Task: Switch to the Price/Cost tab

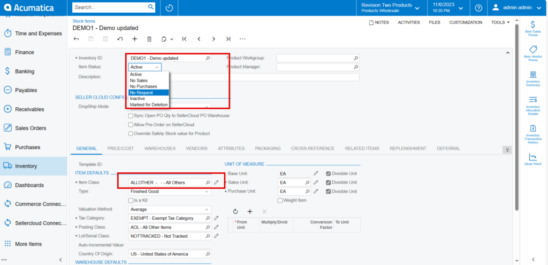Action: [120, 148]
